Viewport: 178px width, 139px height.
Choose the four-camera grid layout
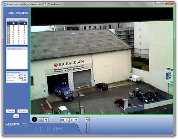coord(45,129)
